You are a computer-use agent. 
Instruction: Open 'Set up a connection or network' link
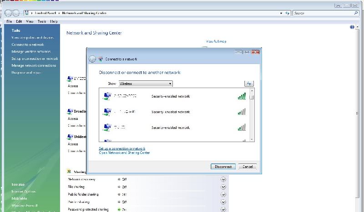coord(122,148)
